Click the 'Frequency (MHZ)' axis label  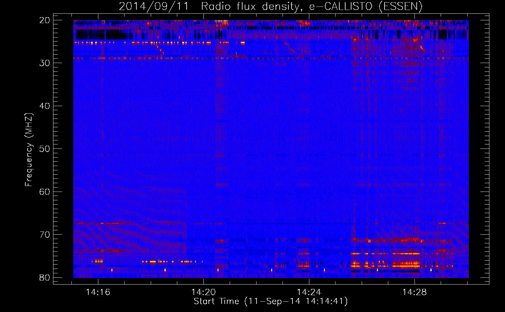tap(29, 149)
